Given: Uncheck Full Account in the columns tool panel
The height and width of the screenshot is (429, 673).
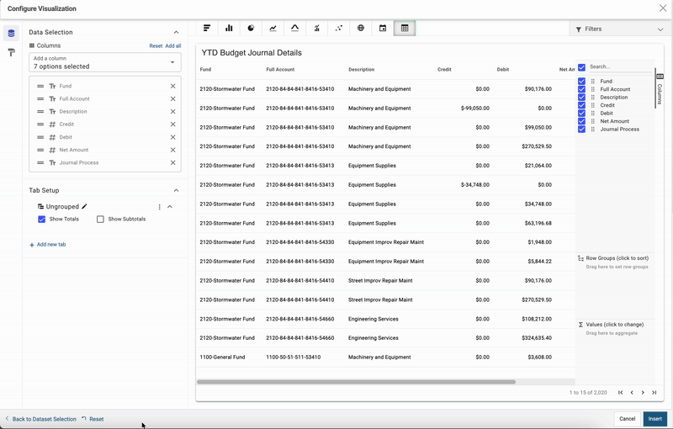Looking at the screenshot, I should (581, 89).
